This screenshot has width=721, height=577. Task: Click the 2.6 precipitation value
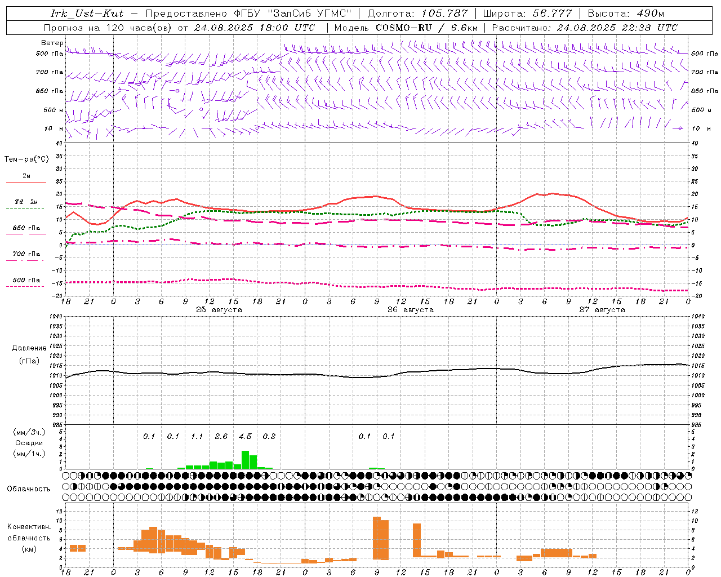(x=221, y=436)
